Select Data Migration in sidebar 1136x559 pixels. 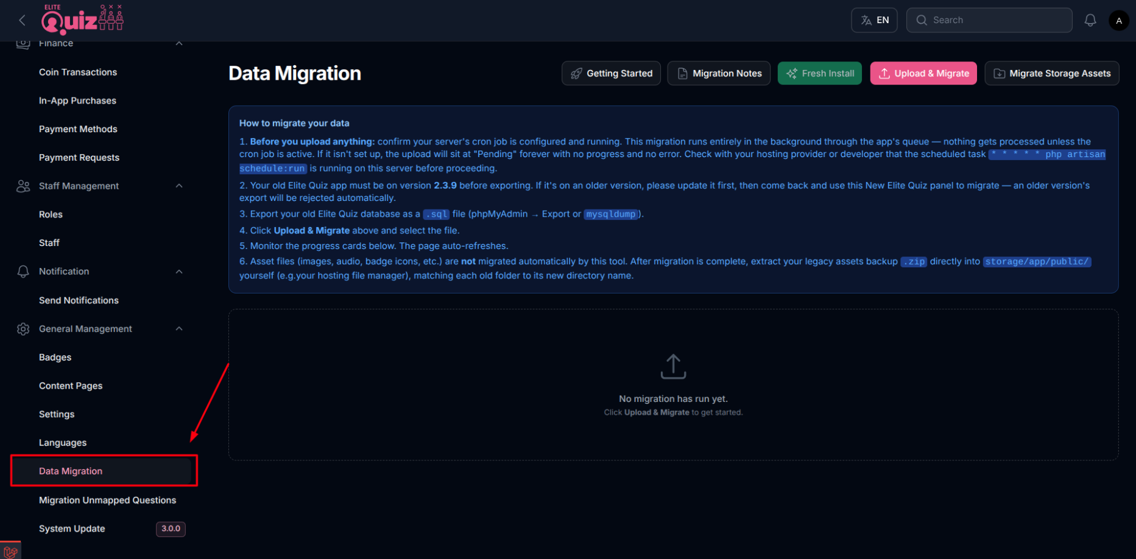click(101, 471)
